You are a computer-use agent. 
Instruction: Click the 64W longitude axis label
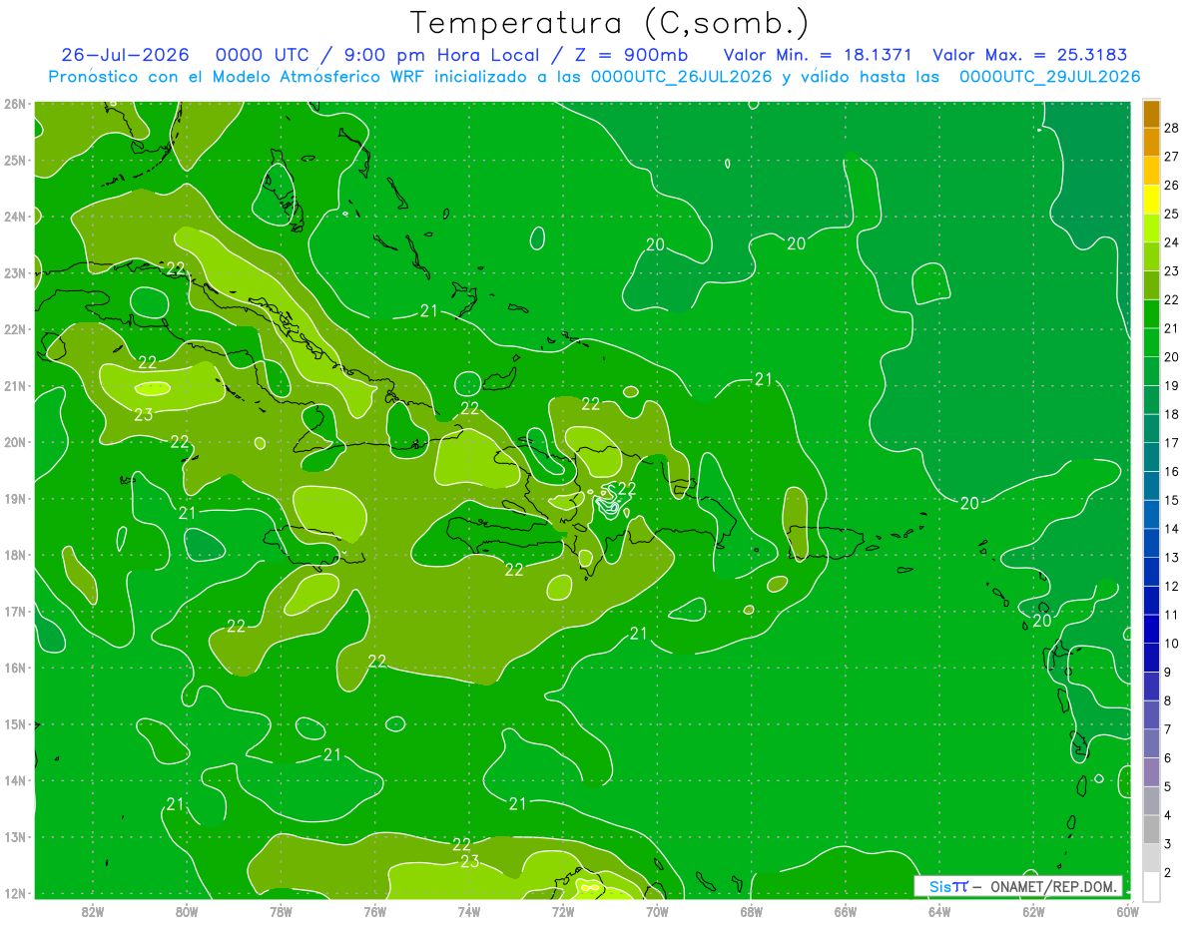point(939,911)
